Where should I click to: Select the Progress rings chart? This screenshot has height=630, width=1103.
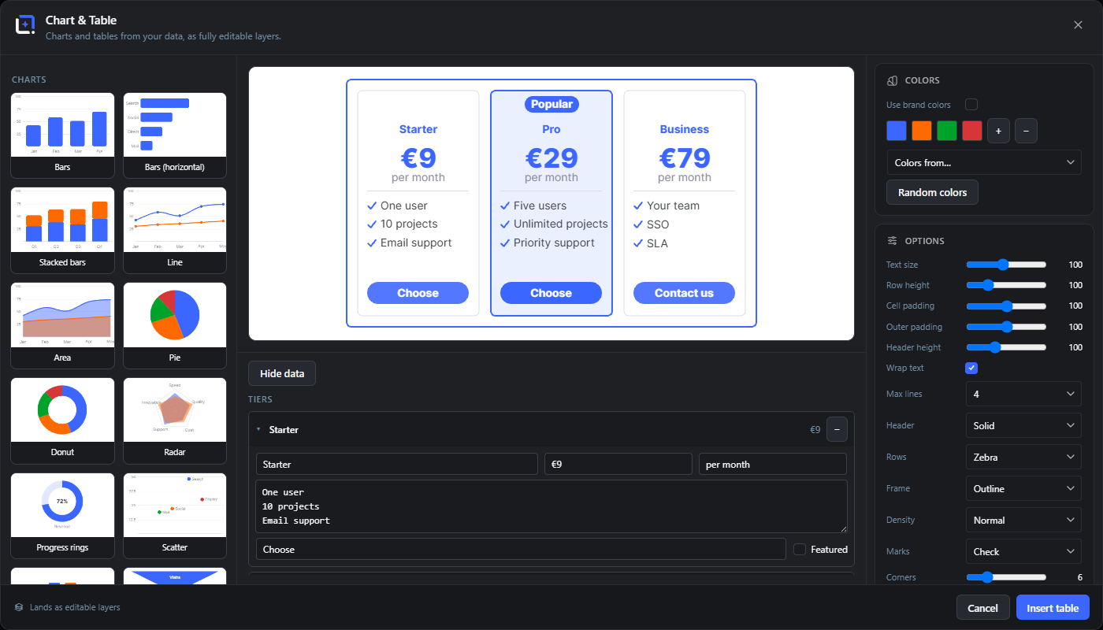click(x=62, y=516)
